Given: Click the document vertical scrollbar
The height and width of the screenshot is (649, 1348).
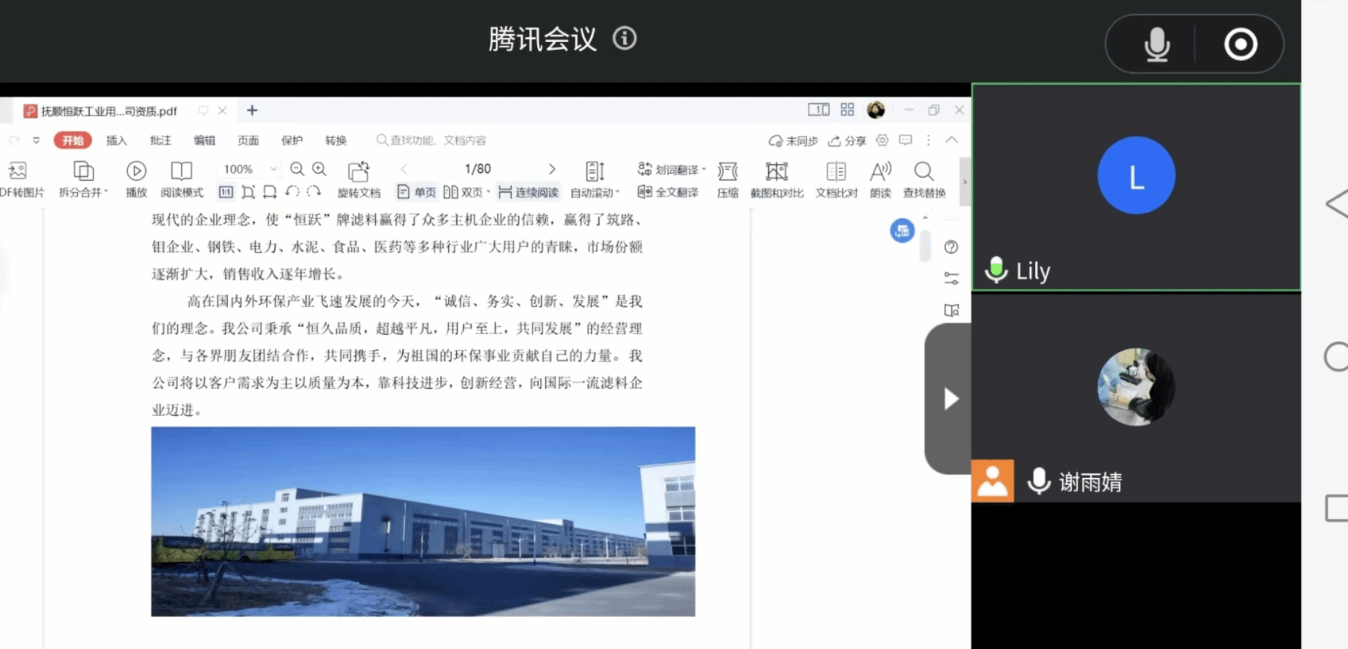Looking at the screenshot, I should 925,247.
